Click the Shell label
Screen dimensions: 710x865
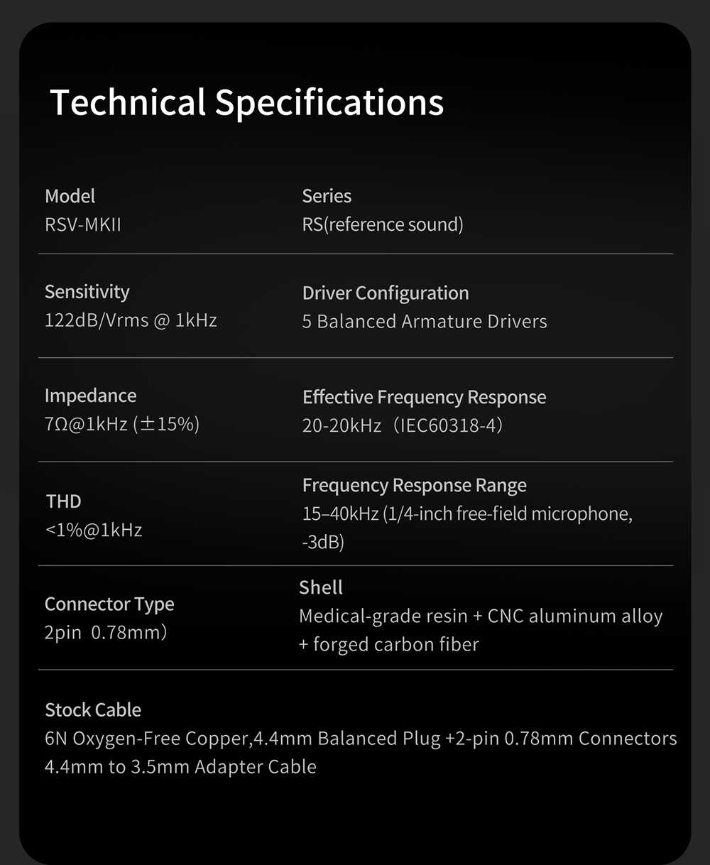tap(321, 587)
